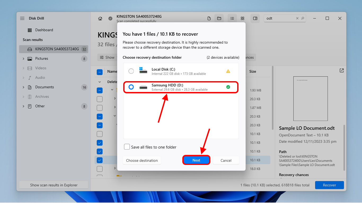Click Choose destination button

pyautogui.click(x=142, y=160)
